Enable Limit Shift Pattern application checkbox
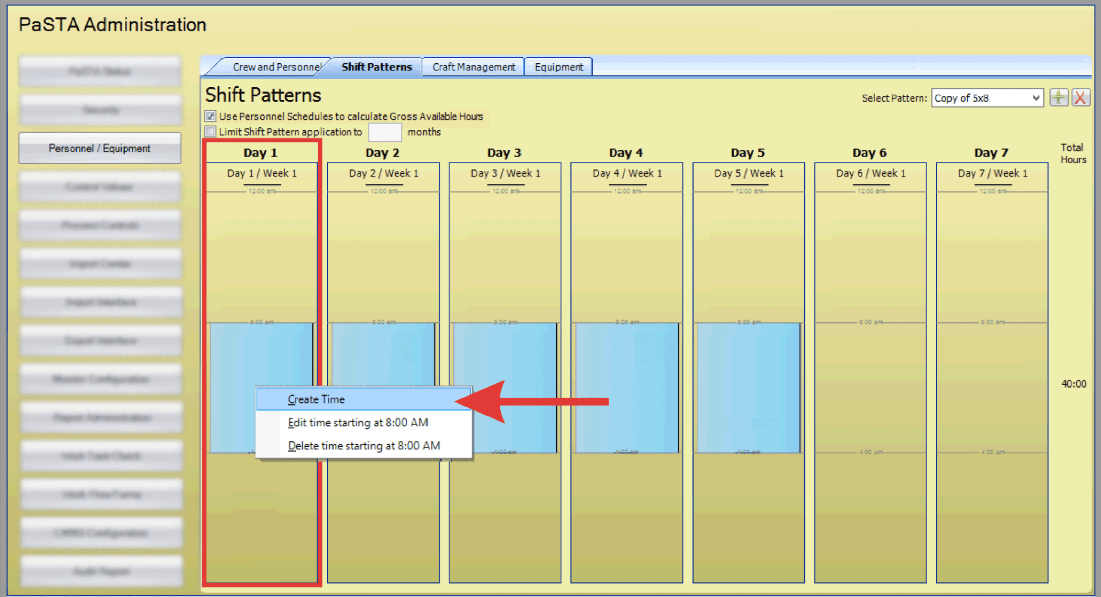 point(210,132)
